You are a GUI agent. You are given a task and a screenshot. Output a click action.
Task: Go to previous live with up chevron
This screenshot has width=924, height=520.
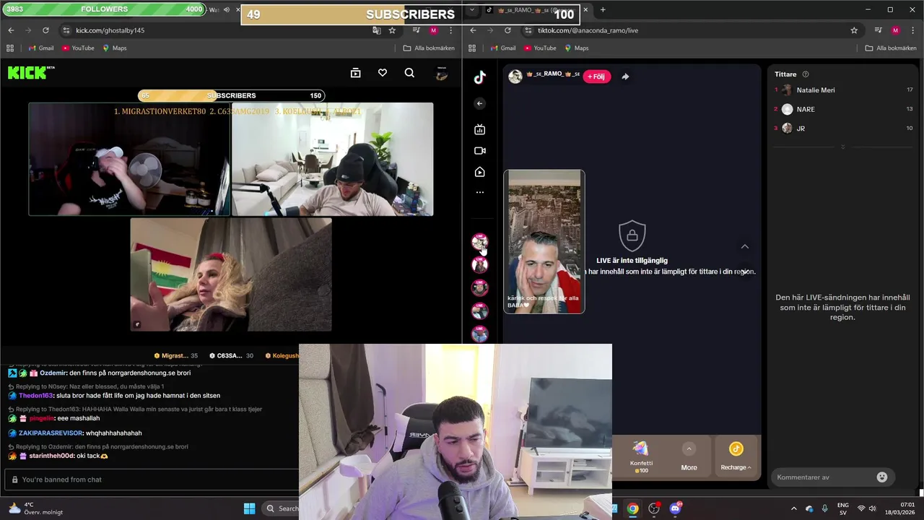[x=745, y=246]
